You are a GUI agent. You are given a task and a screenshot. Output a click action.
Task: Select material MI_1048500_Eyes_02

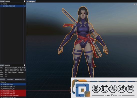pyautogui.click(x=13, y=93)
